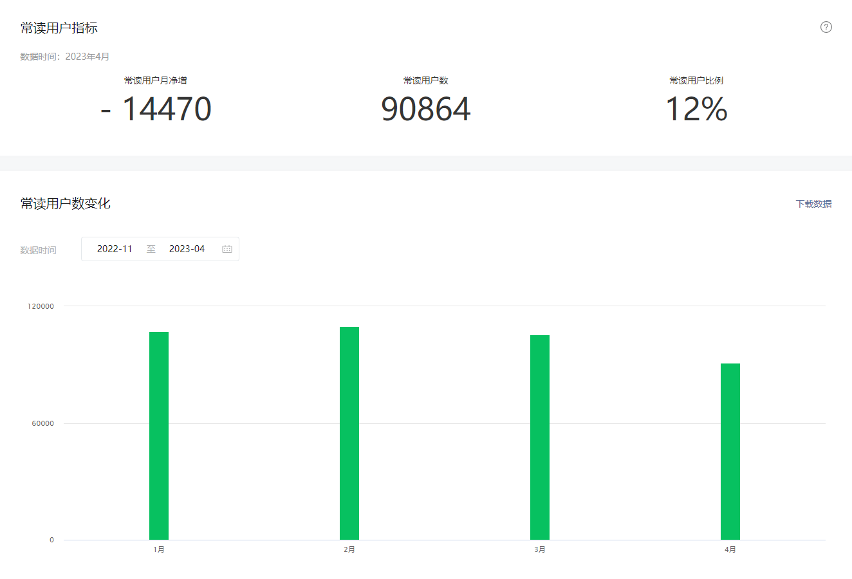Click the 120000 y-axis label
Screen dimensions: 852x579
click(x=41, y=306)
